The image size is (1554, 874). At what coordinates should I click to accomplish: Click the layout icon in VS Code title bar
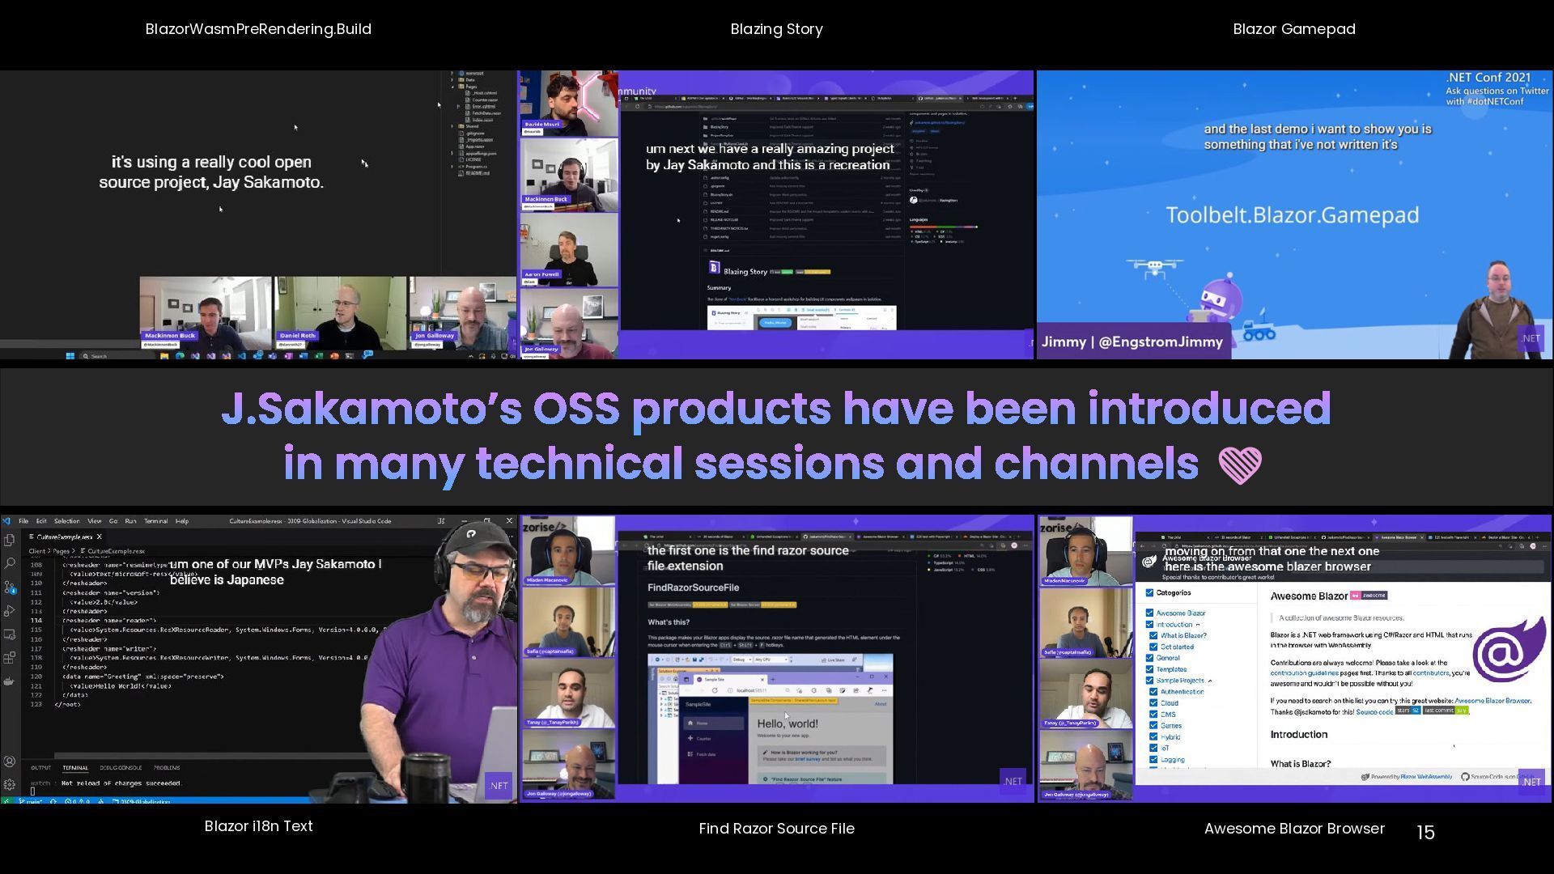(x=441, y=521)
